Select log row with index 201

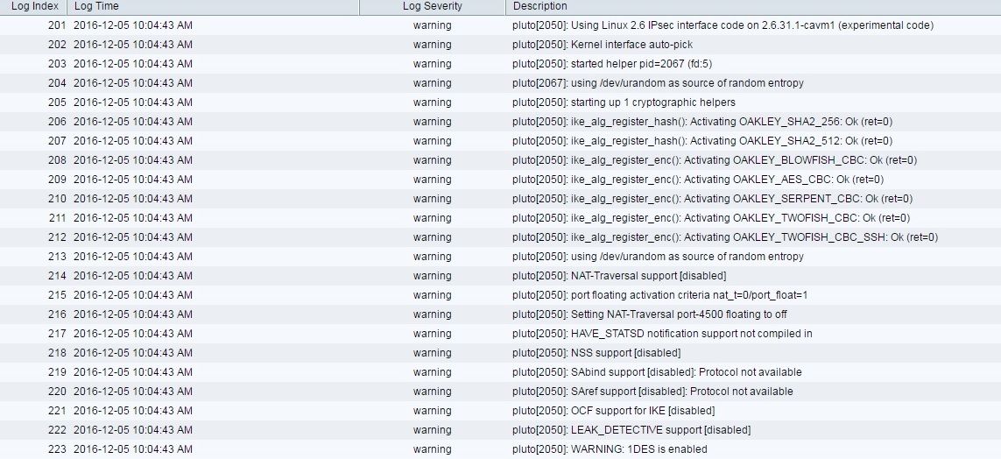tap(57, 25)
